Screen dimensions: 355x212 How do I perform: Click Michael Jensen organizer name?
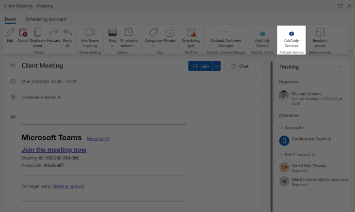pyautogui.click(x=306, y=94)
